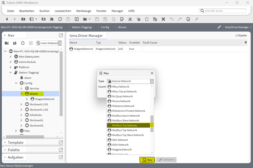Open the Manager menu
253x168 pixels.
117,11
